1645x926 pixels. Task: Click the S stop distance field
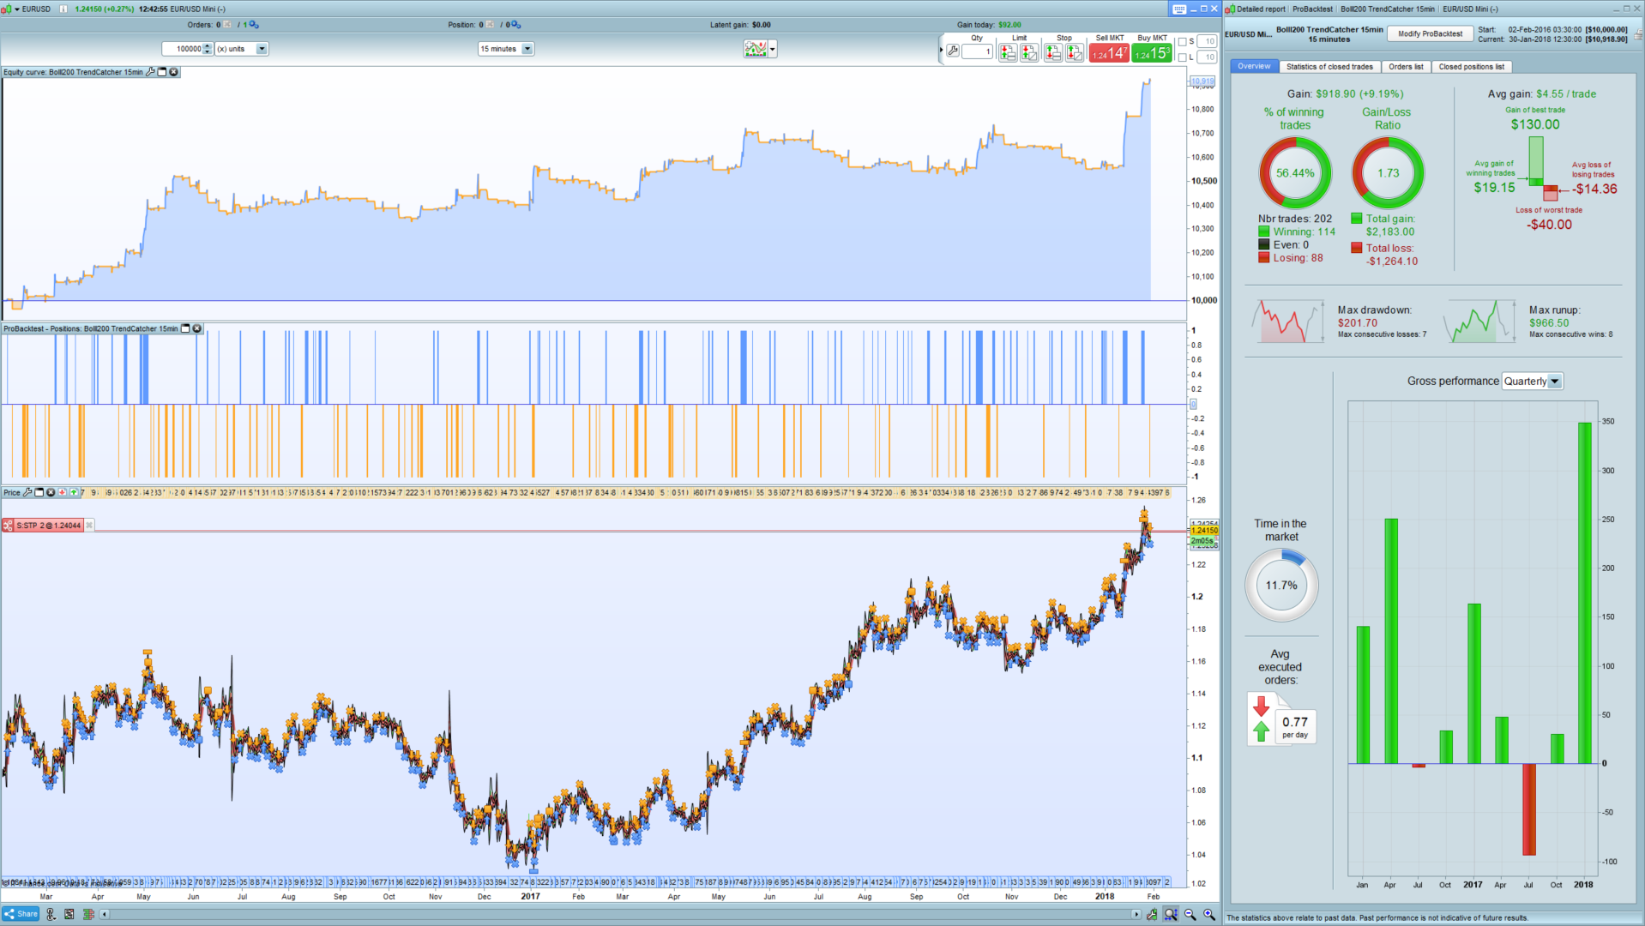(x=1207, y=41)
